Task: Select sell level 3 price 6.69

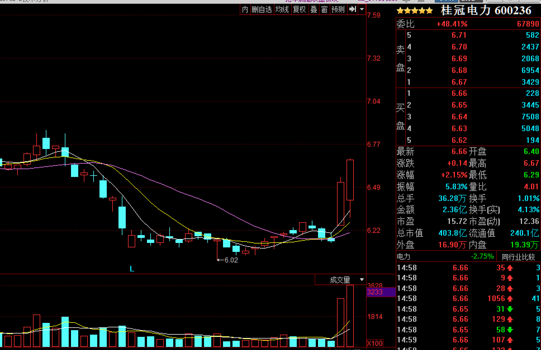Action: click(459, 59)
